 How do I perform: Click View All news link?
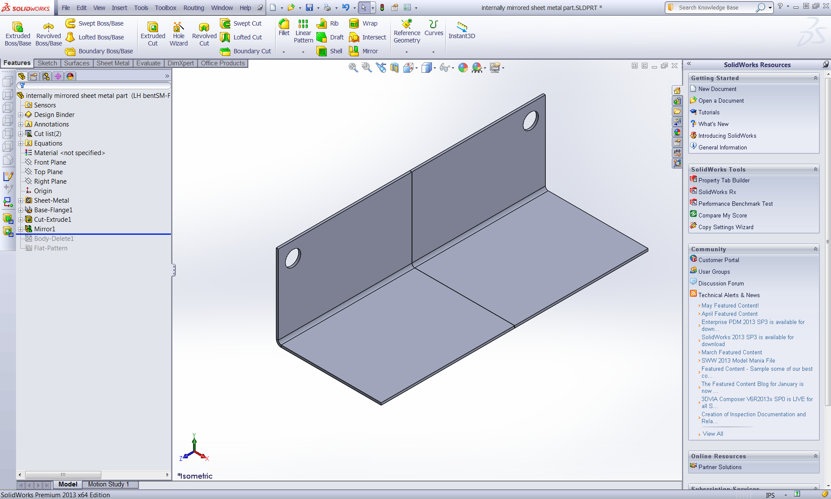pos(713,434)
